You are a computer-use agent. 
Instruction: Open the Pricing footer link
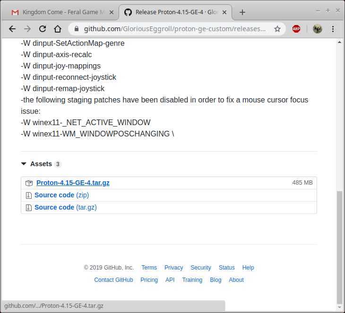point(149,280)
